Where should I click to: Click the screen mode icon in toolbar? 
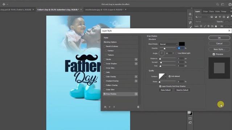tap(190, 123)
